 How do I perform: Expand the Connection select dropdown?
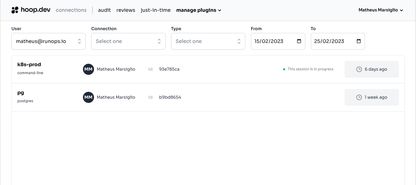click(x=128, y=41)
